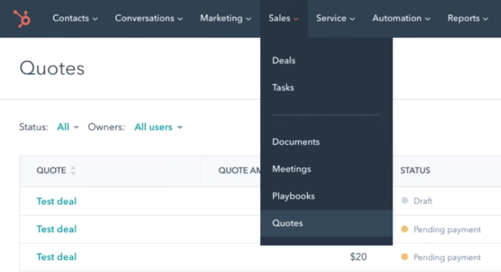This screenshot has height=272, width=501.
Task: Click the $20 quote amount
Action: tap(358, 256)
